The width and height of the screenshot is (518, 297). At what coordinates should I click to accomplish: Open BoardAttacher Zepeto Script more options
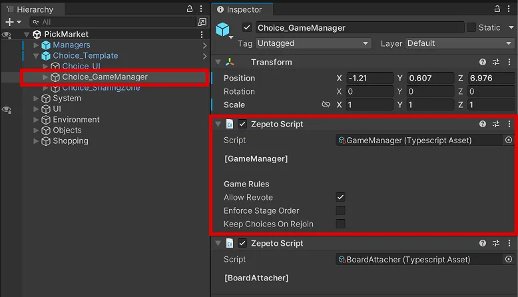tap(509, 243)
